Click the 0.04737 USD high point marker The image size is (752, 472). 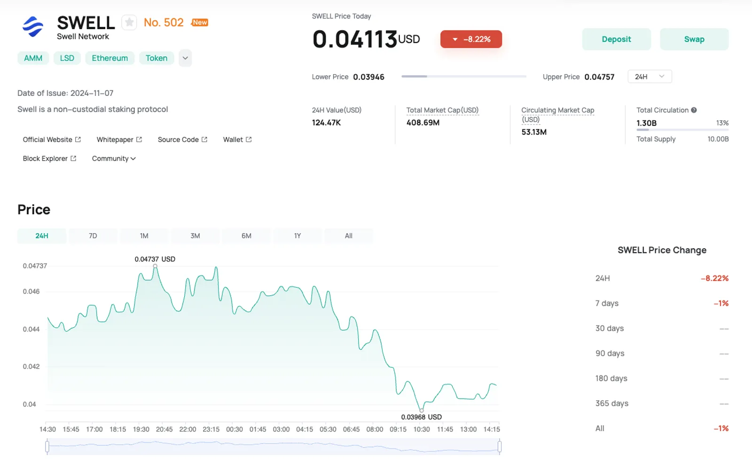[x=155, y=266]
